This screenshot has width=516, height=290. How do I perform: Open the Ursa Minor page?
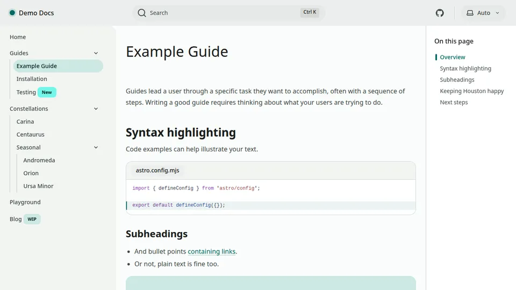pos(38,186)
